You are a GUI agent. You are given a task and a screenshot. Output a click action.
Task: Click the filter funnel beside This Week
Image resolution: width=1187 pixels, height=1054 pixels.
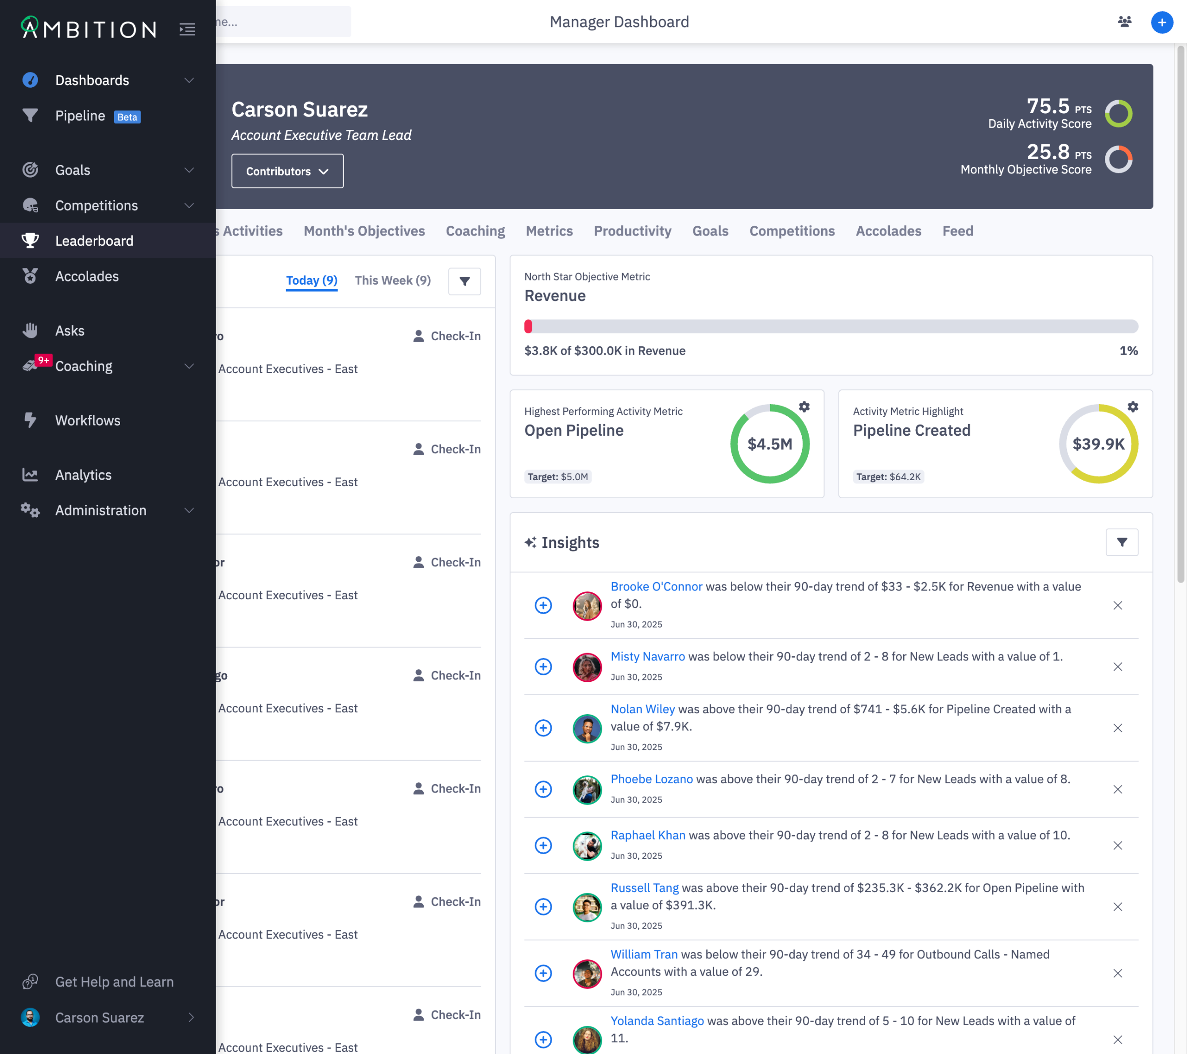(464, 281)
